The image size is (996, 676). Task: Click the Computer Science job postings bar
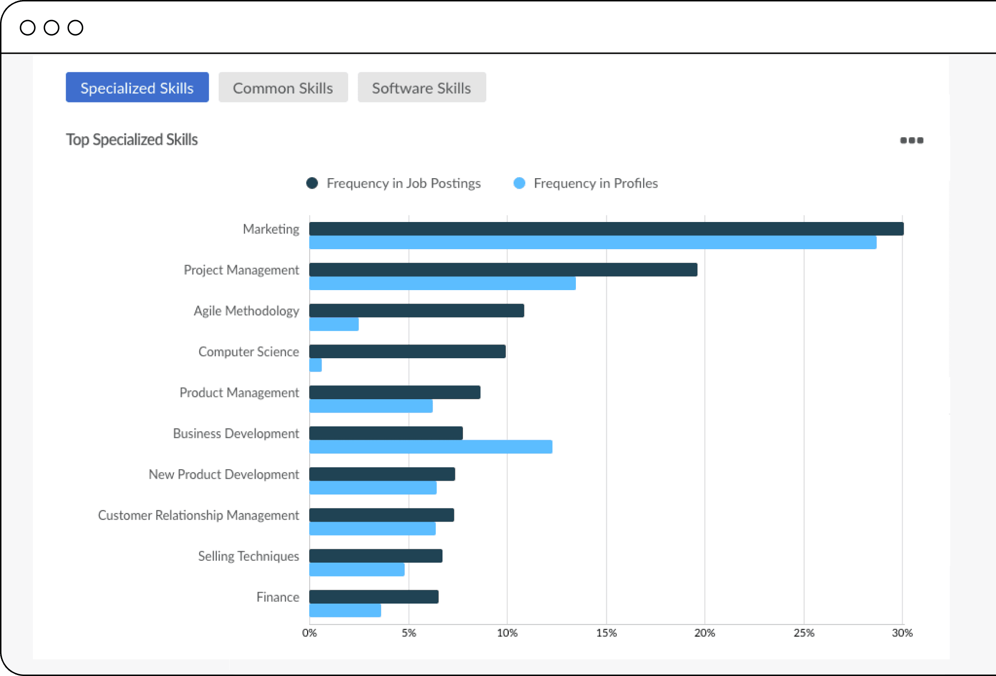[407, 352]
